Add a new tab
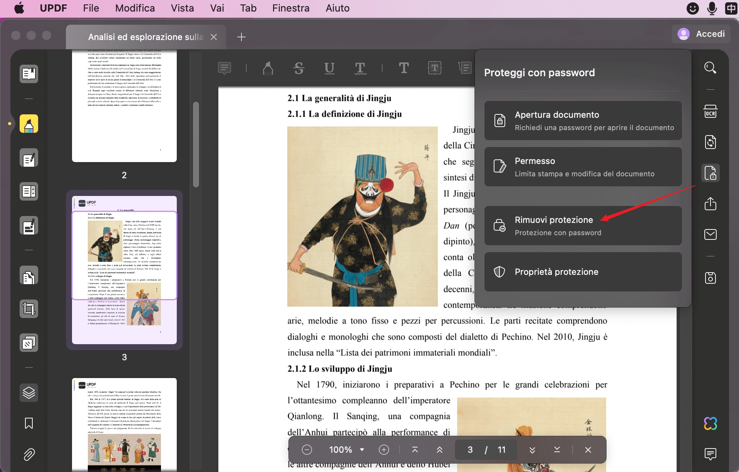The image size is (739, 472). click(x=241, y=37)
